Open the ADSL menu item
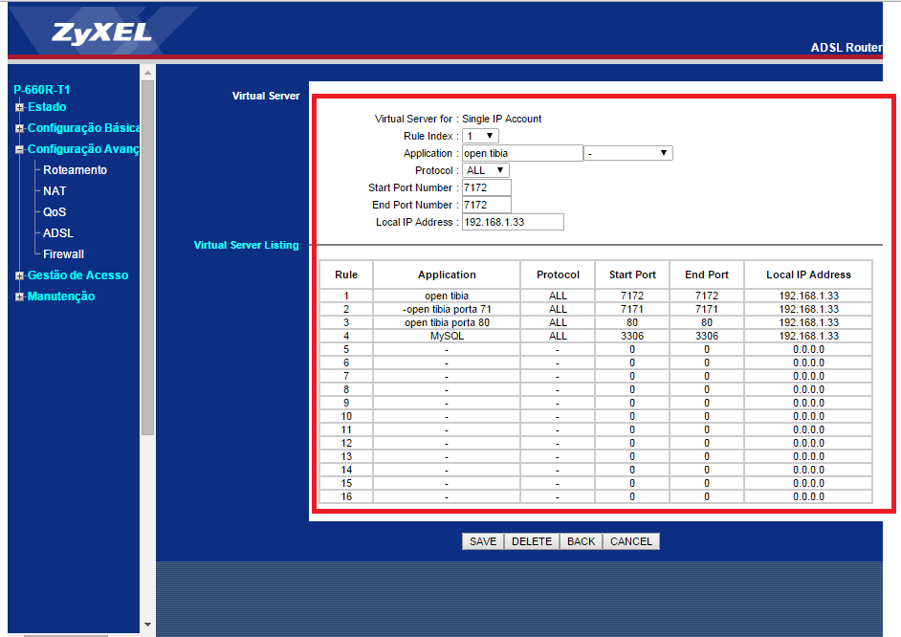The image size is (901, 637). point(58,233)
